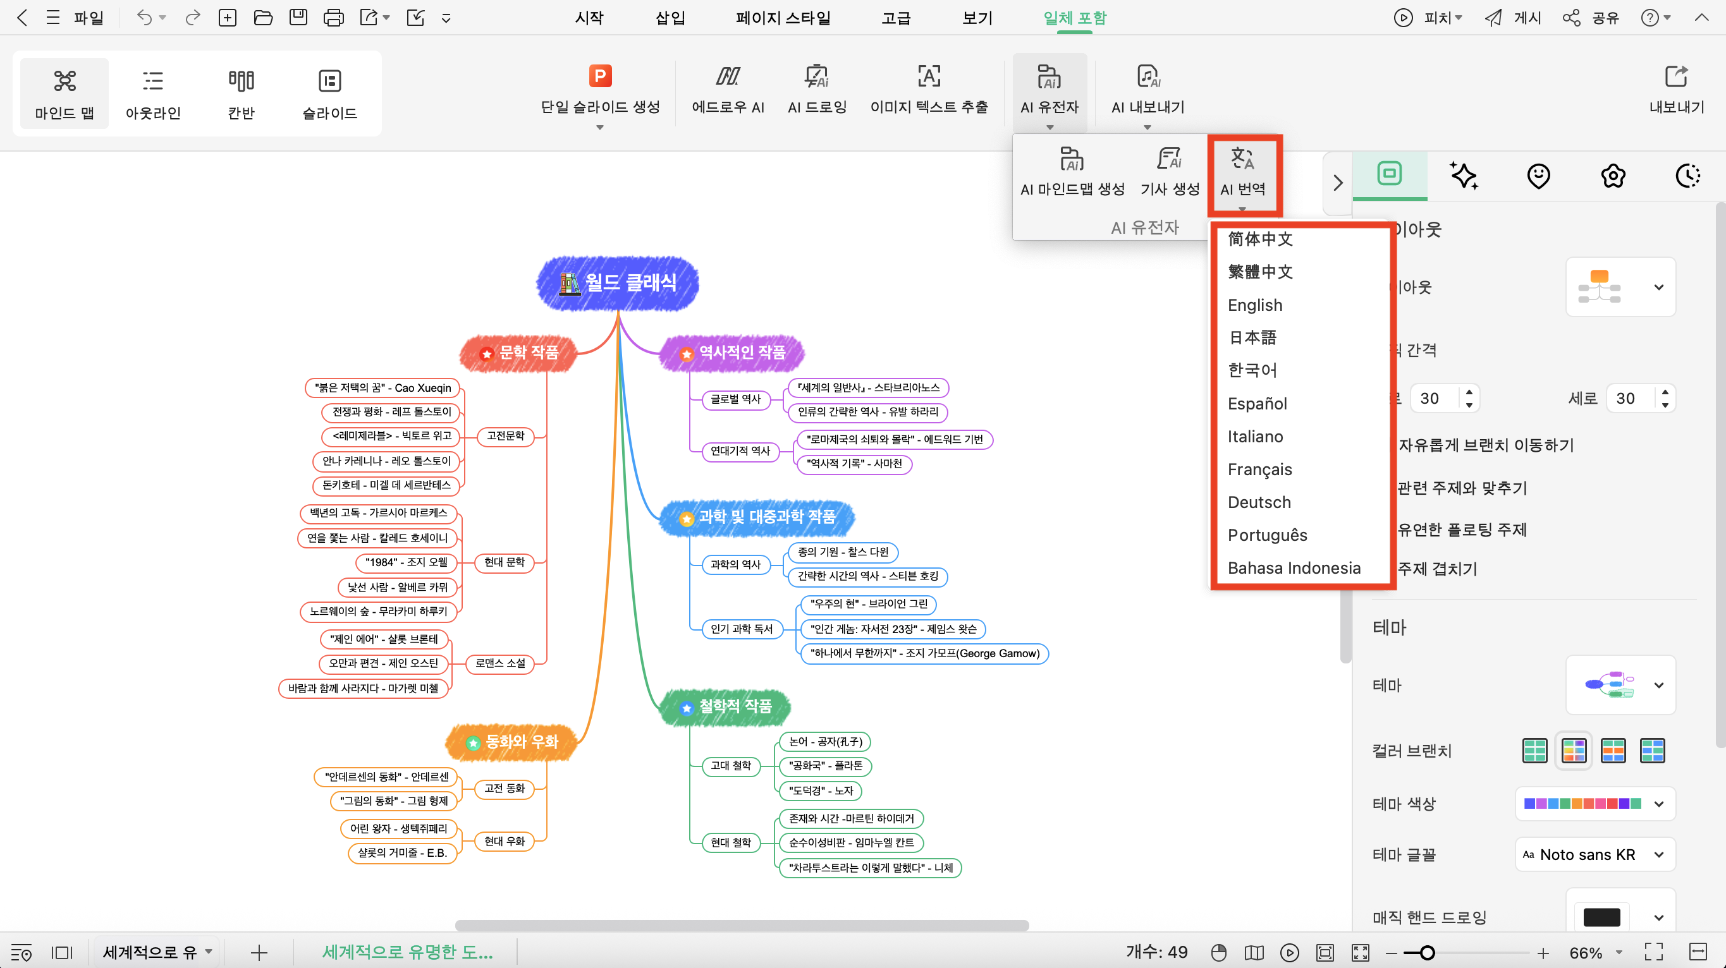Screen dimensions: 1726x968
Task: Switch to Slide view mode
Action: [x=329, y=94]
